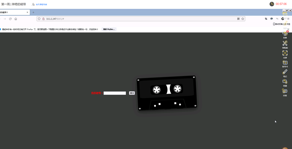292x149 pixels.
Task: Click the shield tracking-protection icon
Action: pos(39,19)
